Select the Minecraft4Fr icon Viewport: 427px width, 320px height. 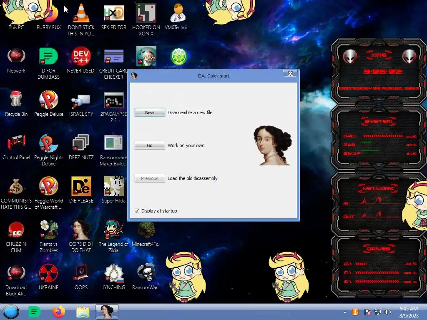pos(146,234)
